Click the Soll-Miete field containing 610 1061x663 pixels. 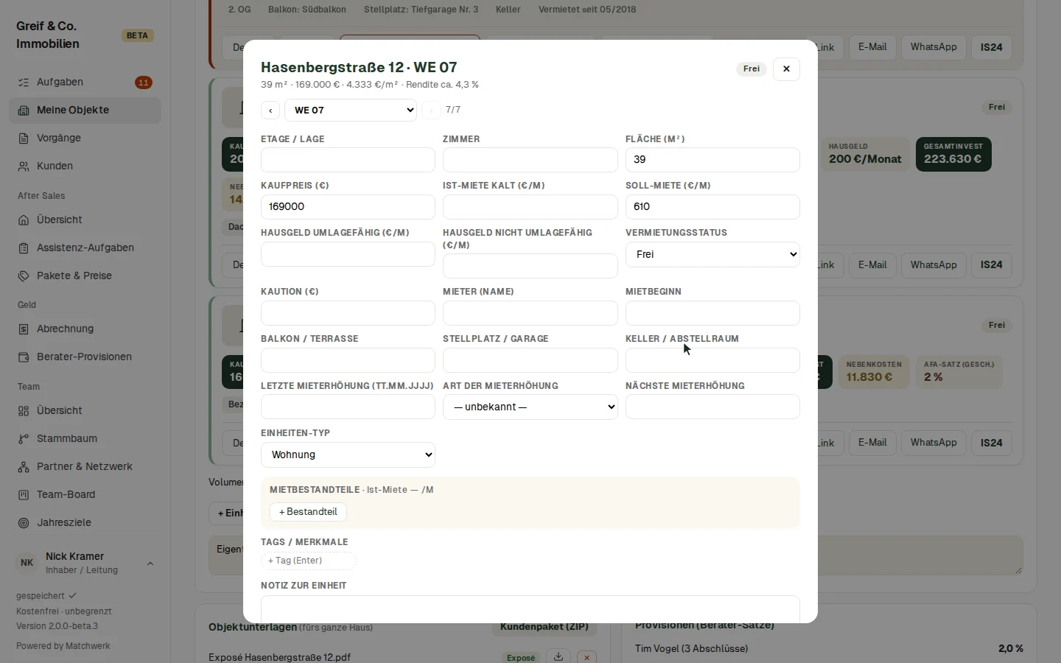click(712, 207)
